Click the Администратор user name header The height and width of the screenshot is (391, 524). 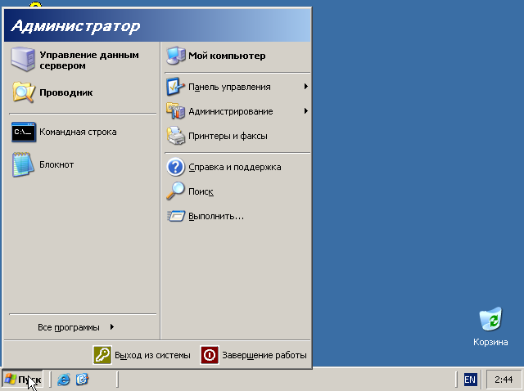75,26
